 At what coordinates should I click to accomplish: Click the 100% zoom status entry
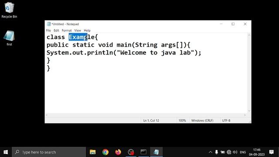point(182,120)
